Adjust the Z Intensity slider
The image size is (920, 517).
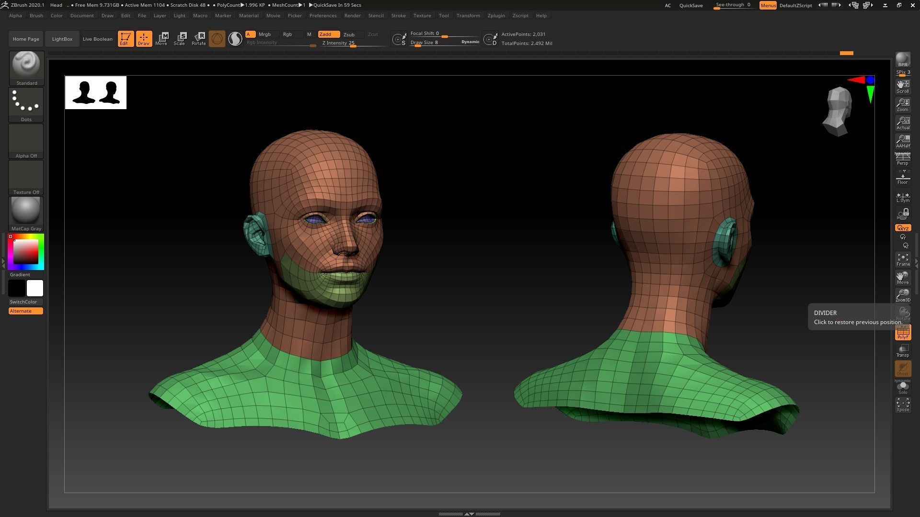[x=354, y=43]
